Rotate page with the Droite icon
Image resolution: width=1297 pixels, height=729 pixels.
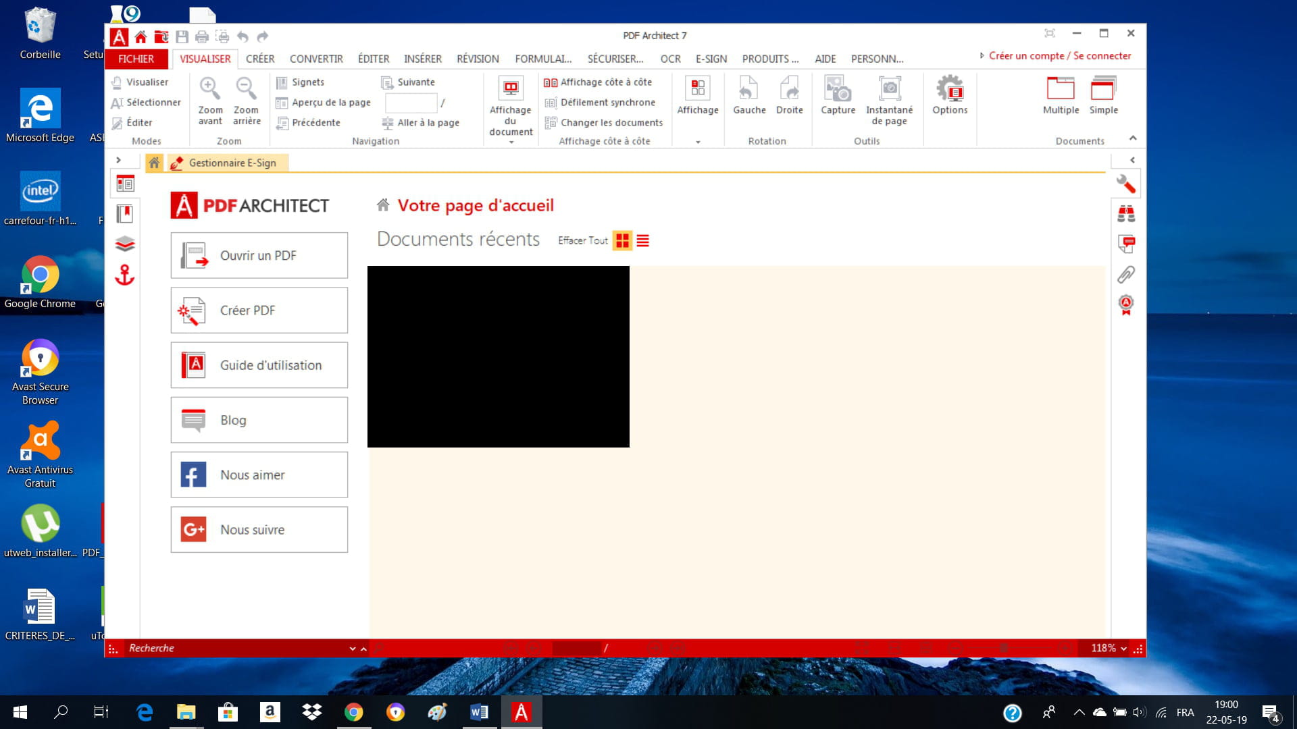(789, 88)
